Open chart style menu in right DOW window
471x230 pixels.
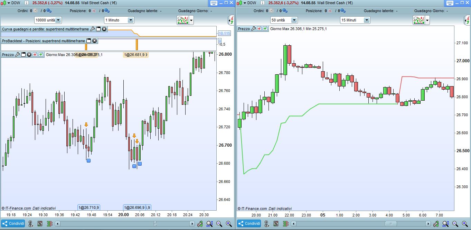point(241,3)
